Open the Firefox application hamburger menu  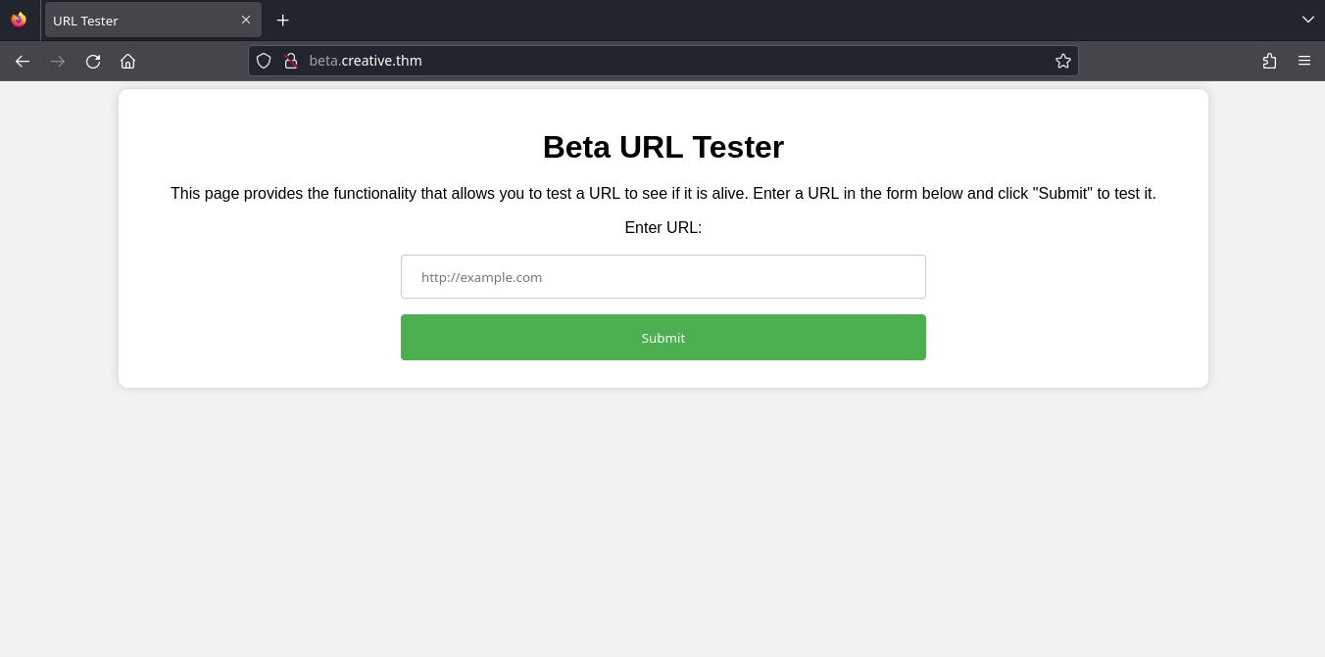point(1304,61)
